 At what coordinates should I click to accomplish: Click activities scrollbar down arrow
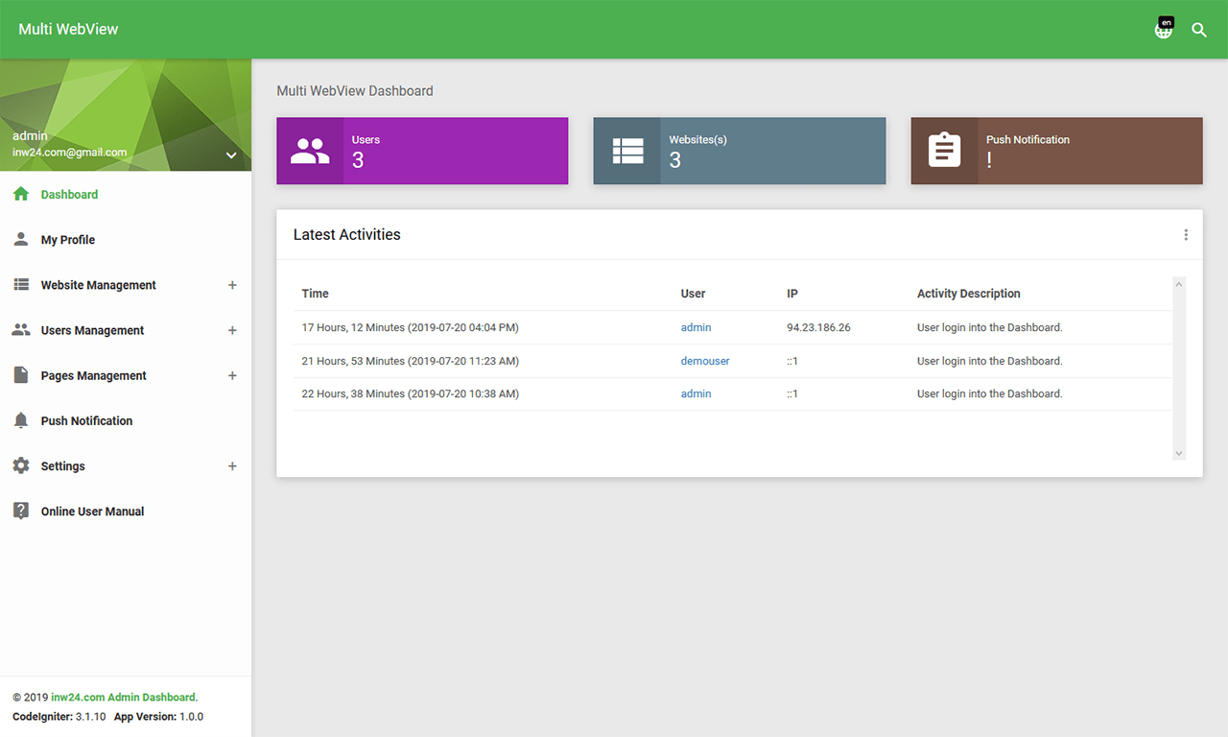1179,454
